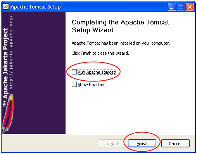Click the small word "The" beside the feather
Image resolution: width=197 pixels, height=154 pixels.
pyautogui.click(x=4, y=104)
